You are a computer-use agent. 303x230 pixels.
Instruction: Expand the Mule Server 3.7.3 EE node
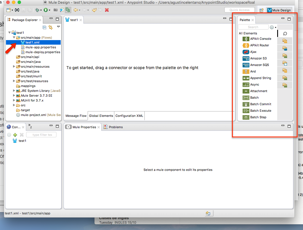[x=14, y=96]
